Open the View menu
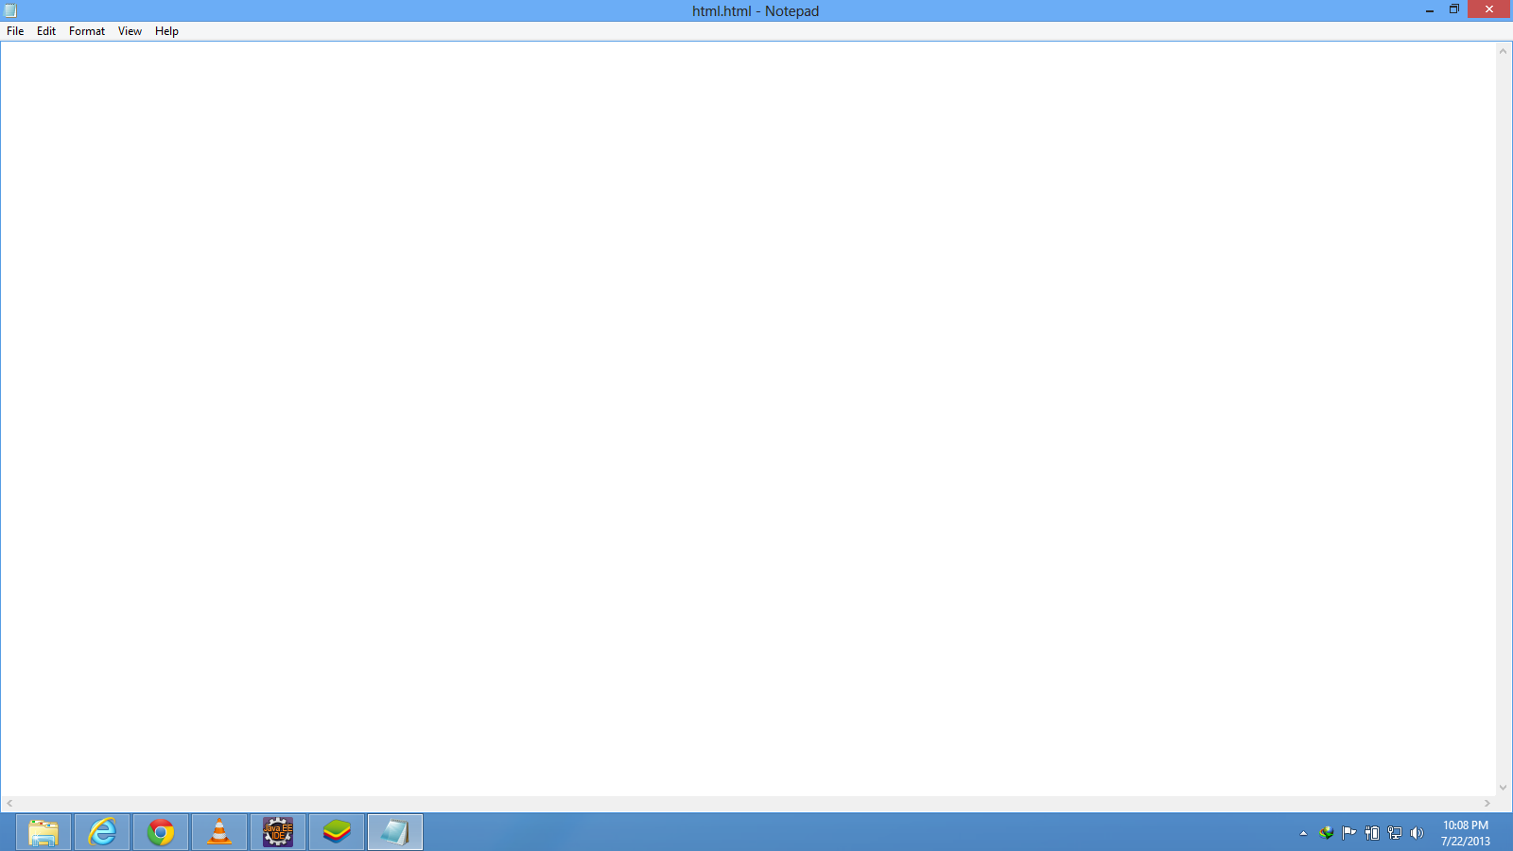 click(x=130, y=31)
